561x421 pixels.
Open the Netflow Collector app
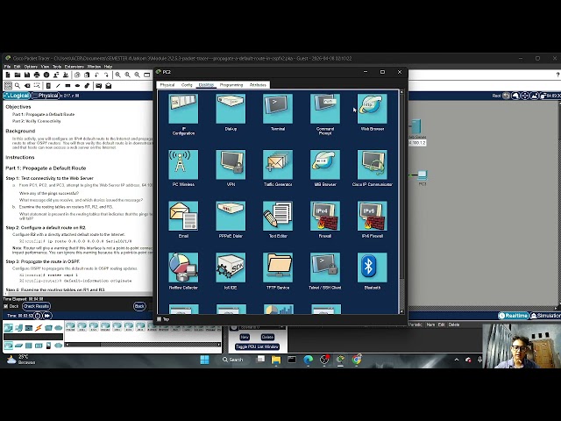pyautogui.click(x=183, y=268)
